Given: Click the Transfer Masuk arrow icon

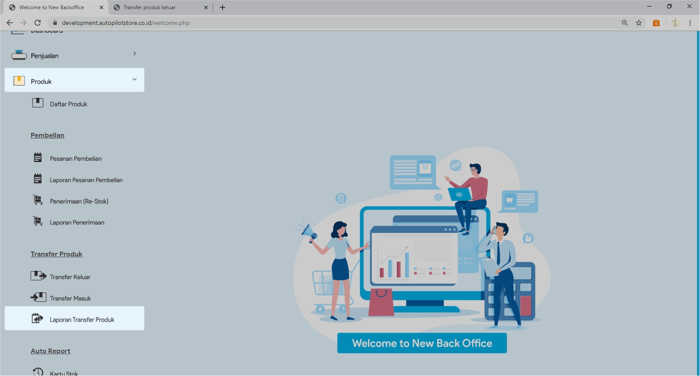Looking at the screenshot, I should point(38,297).
